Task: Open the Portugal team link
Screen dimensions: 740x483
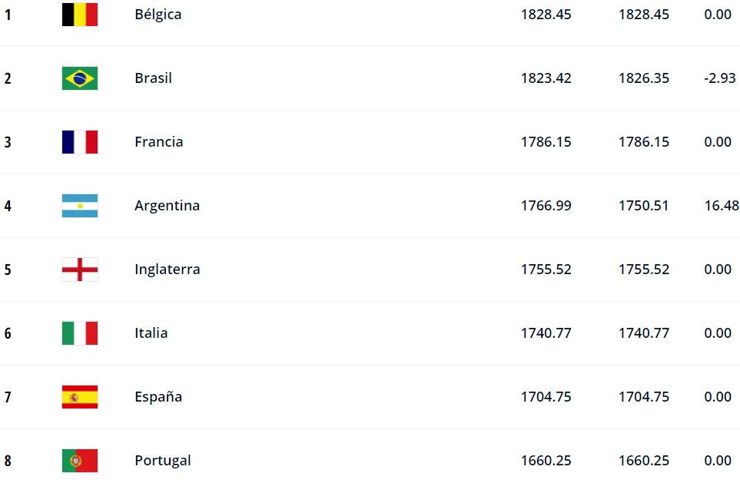Action: (x=163, y=461)
